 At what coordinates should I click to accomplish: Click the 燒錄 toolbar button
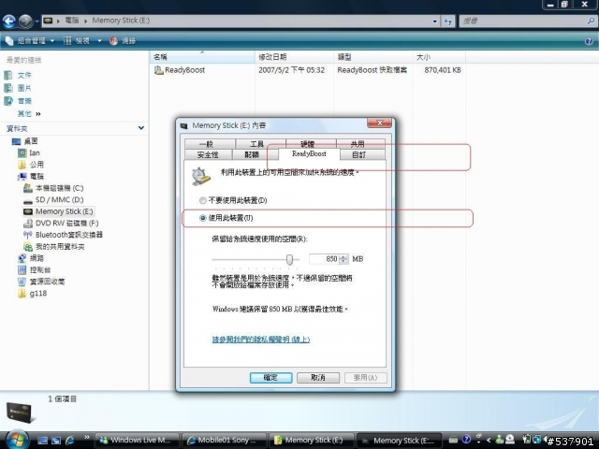[x=123, y=41]
